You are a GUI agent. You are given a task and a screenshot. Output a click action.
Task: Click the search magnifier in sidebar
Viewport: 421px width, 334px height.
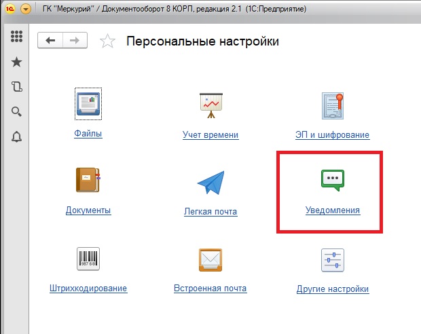pyautogui.click(x=17, y=111)
